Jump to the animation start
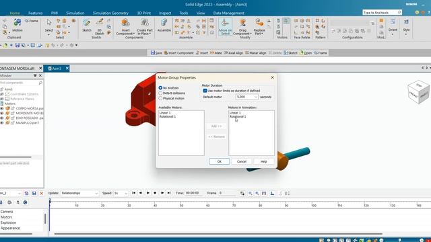 (x=133, y=193)
